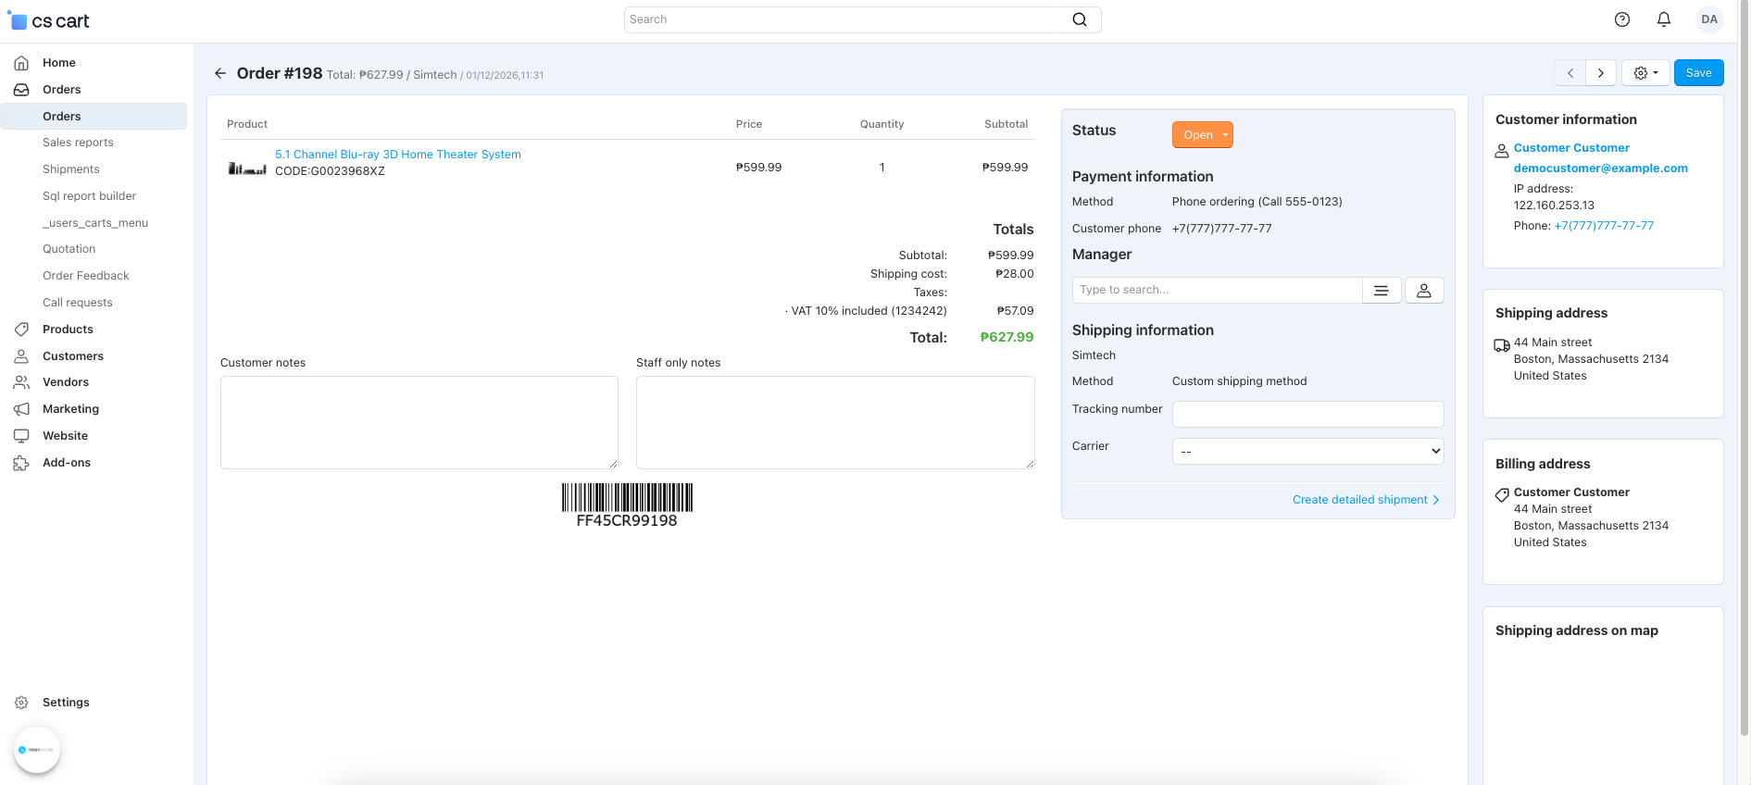Screen dimensions: 1751x785
Task: Open the Products menu section
Action: pyautogui.click(x=68, y=330)
